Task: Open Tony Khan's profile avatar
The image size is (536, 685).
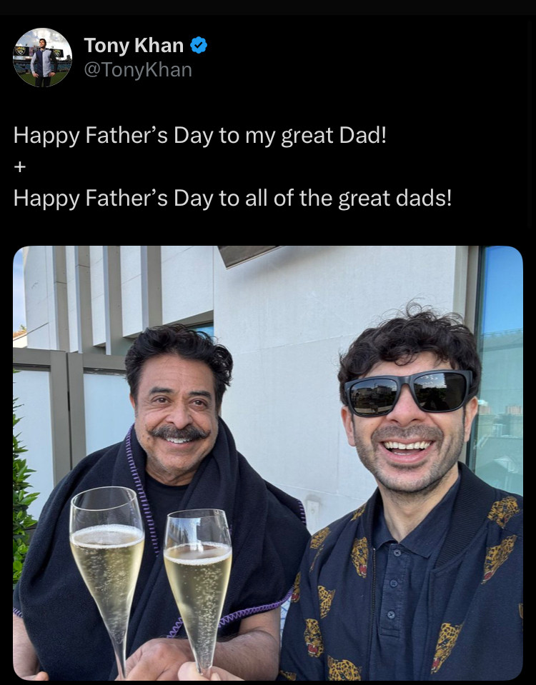Action: point(42,57)
